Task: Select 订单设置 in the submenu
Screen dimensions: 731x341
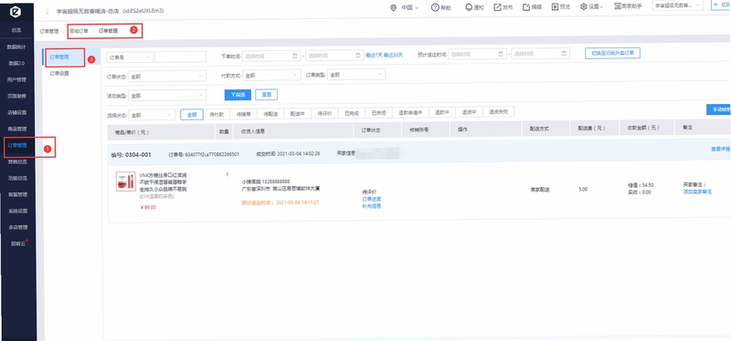Action: pos(59,73)
